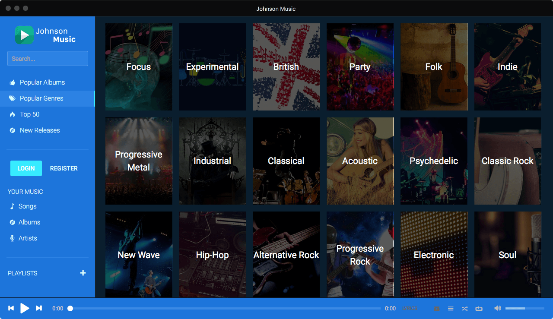Toggle repeat mode
The image size is (553, 319).
point(479,309)
